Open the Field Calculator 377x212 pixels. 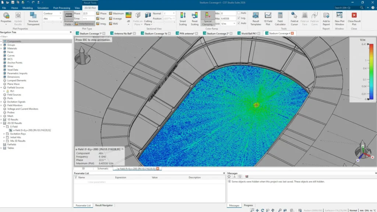tap(280, 19)
